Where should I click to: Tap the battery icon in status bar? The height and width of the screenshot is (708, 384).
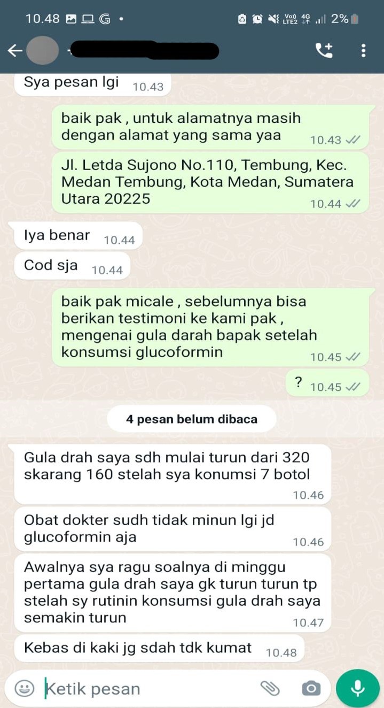point(355,19)
